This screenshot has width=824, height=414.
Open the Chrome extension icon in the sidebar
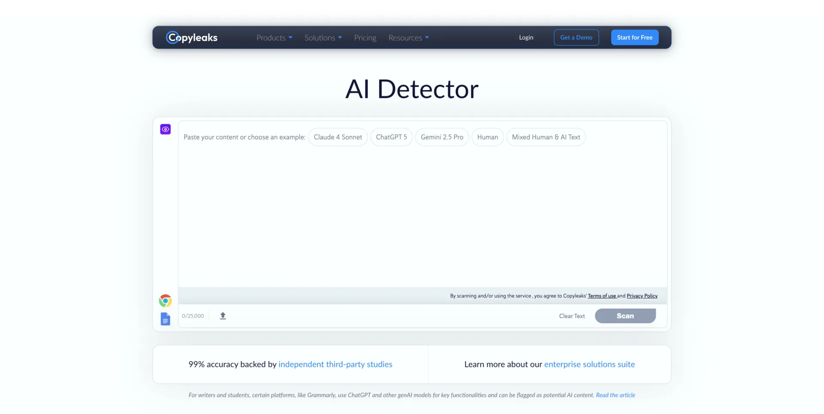pyautogui.click(x=165, y=300)
